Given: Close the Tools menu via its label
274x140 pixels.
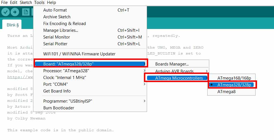Looking at the screenshot, I should tap(39, 3).
